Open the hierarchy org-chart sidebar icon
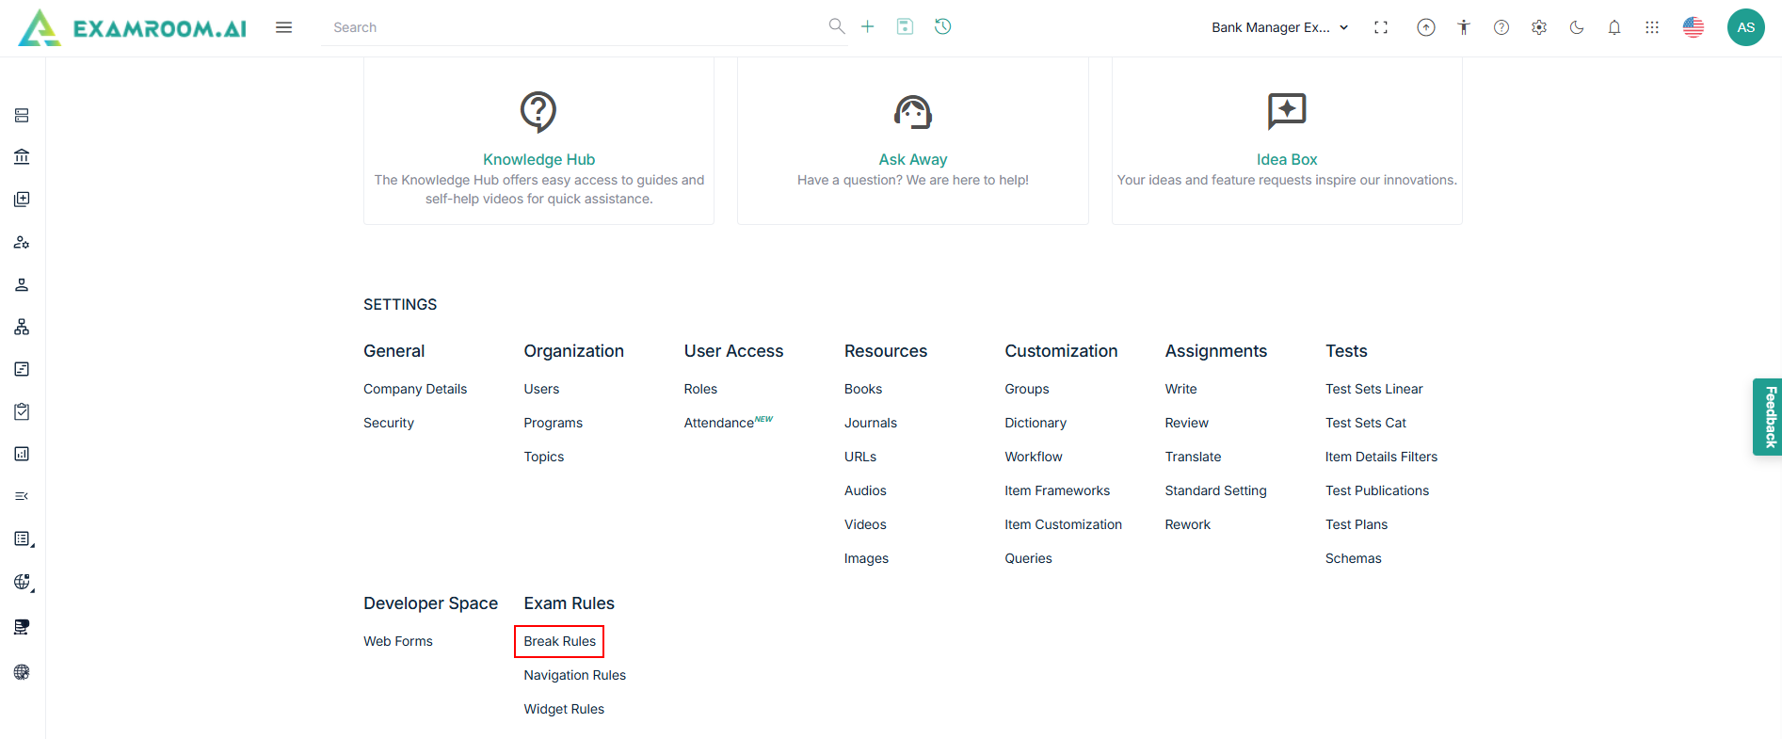 [22, 327]
